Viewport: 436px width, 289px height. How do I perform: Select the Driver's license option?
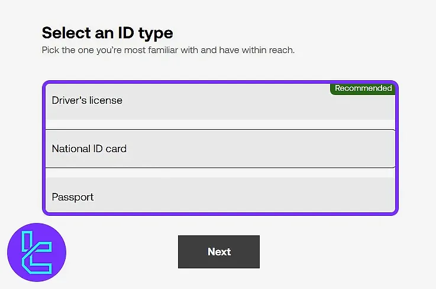coord(219,101)
